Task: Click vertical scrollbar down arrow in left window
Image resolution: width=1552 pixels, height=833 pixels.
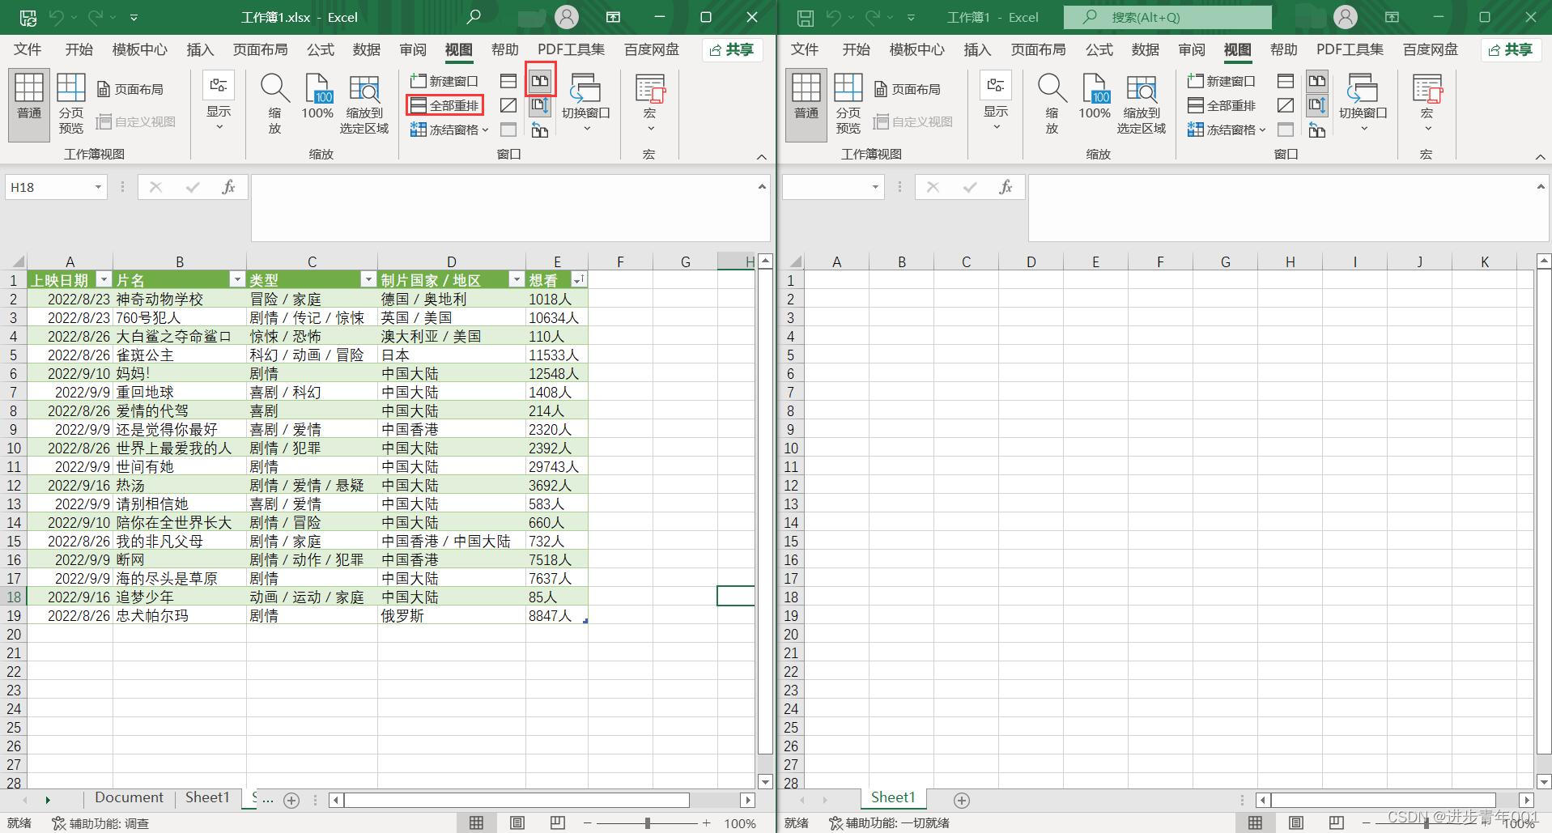Action: 765,781
